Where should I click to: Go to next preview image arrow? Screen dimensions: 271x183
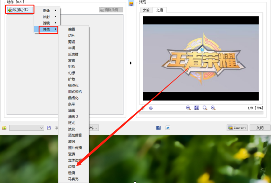[x=151, y=108]
